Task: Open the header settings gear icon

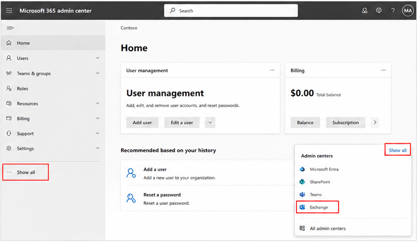Action: pos(379,10)
